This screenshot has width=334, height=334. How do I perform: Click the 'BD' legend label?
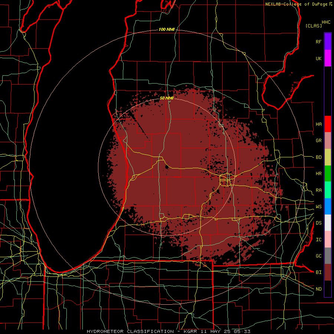(319, 157)
